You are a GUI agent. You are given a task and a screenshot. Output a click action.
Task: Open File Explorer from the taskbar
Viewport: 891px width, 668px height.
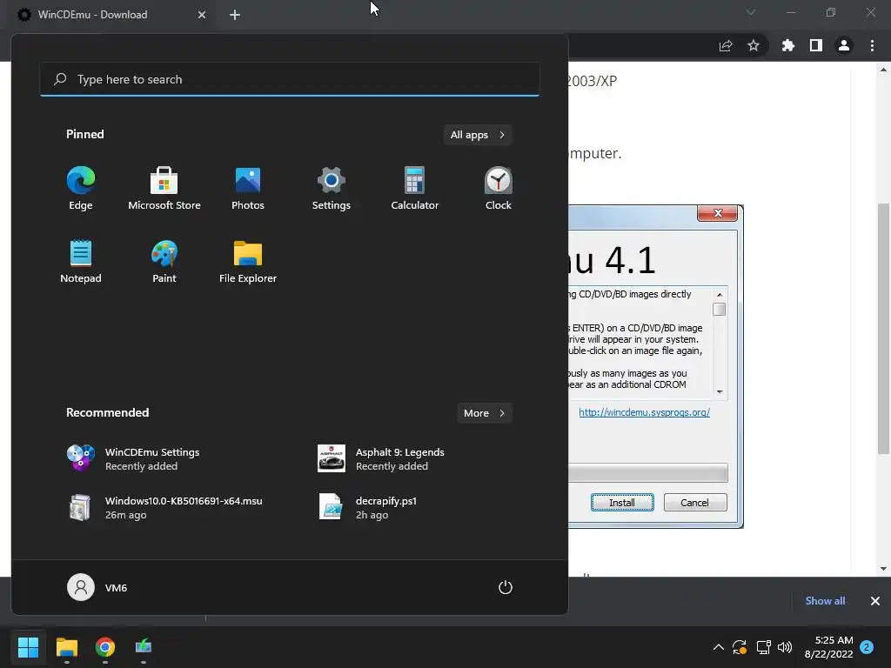(66, 646)
